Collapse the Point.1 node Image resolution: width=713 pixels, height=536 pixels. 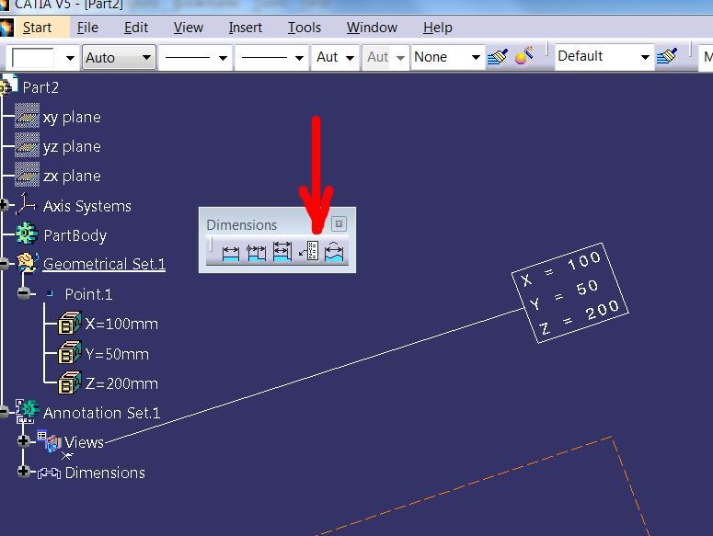click(x=24, y=293)
